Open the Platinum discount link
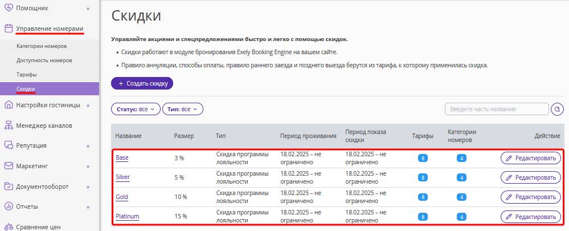Image resolution: width=569 pixels, height=231 pixels. click(x=128, y=217)
